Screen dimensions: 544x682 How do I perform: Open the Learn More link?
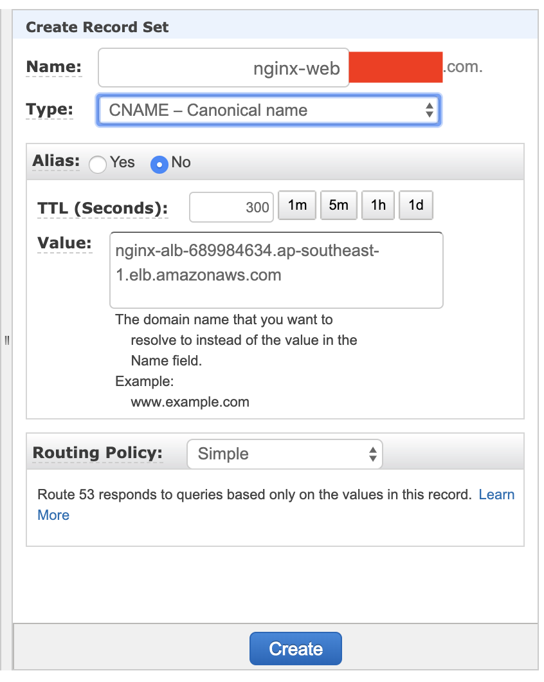pos(496,495)
